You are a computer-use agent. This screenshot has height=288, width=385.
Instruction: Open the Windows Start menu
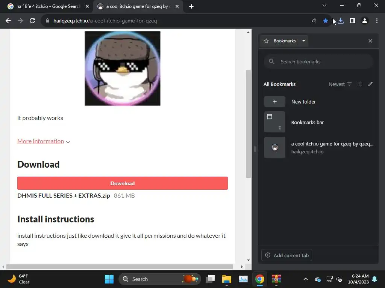pyautogui.click(x=109, y=279)
